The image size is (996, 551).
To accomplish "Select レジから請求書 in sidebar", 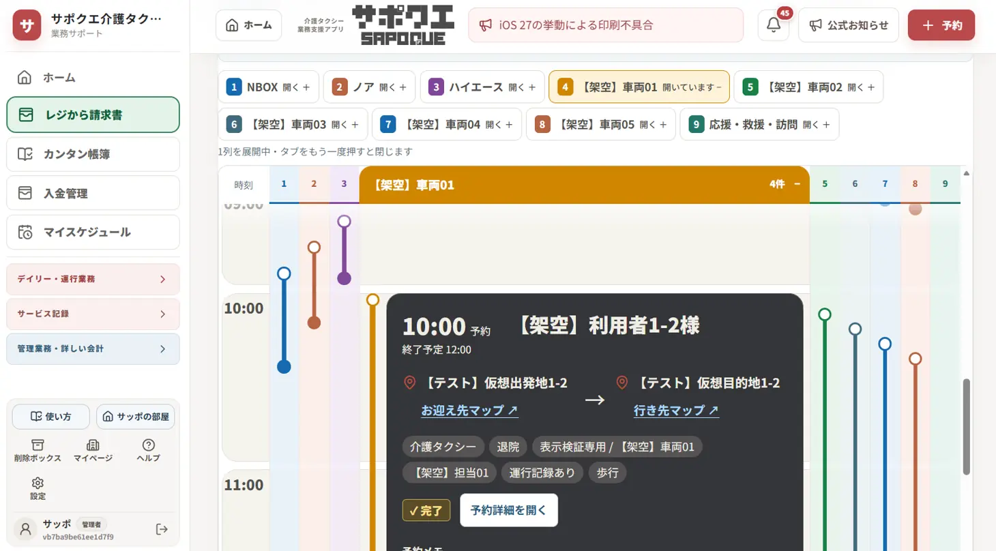I will (x=93, y=115).
